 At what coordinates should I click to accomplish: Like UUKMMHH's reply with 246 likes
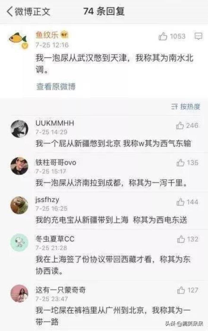[x=180, y=125]
